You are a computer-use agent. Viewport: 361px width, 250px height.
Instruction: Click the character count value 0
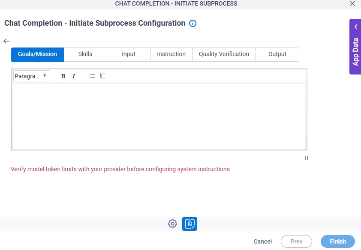[306, 158]
